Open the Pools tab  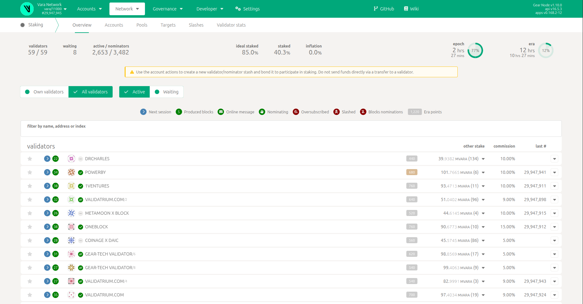(x=142, y=25)
